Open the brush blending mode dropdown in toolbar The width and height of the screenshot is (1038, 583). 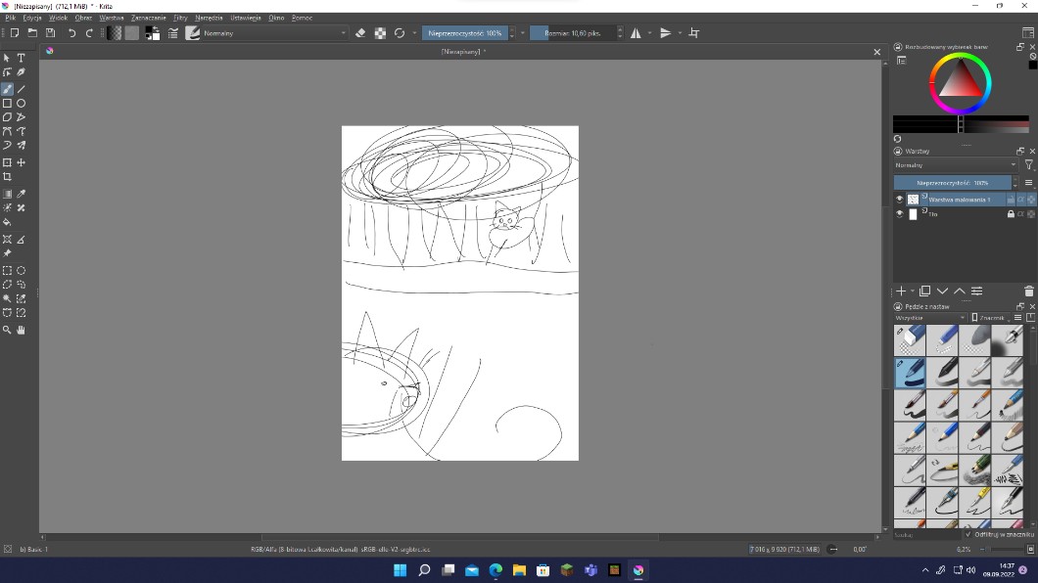click(274, 33)
